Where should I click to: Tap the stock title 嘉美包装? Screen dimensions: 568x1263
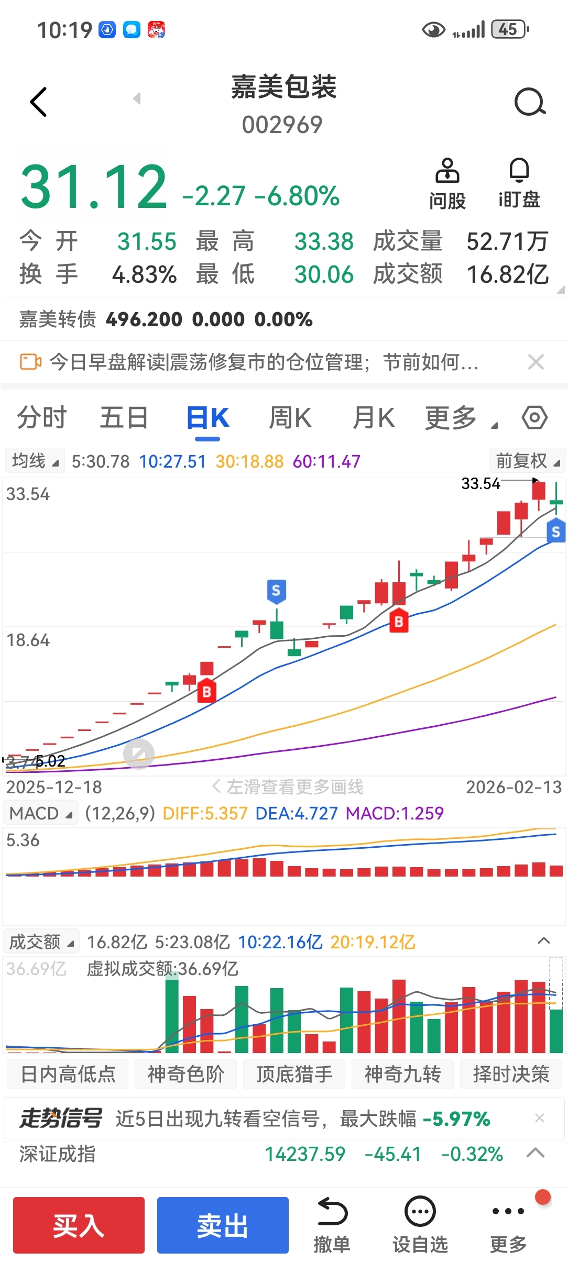[283, 86]
